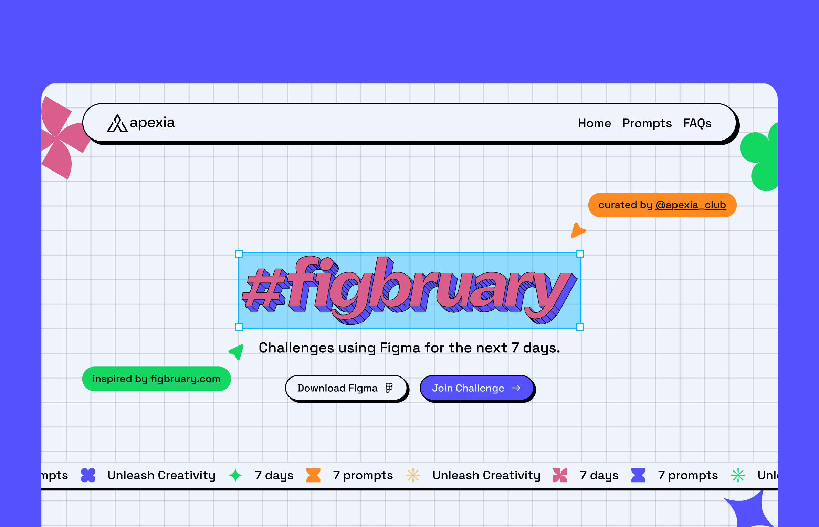Click the orange cursor arrow icon
The height and width of the screenshot is (527, 819).
coord(577,230)
